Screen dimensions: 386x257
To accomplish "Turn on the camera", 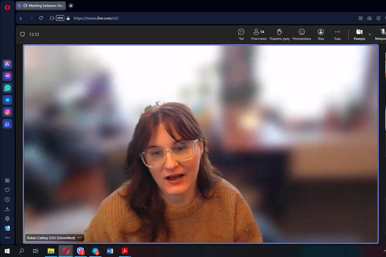I will point(359,34).
